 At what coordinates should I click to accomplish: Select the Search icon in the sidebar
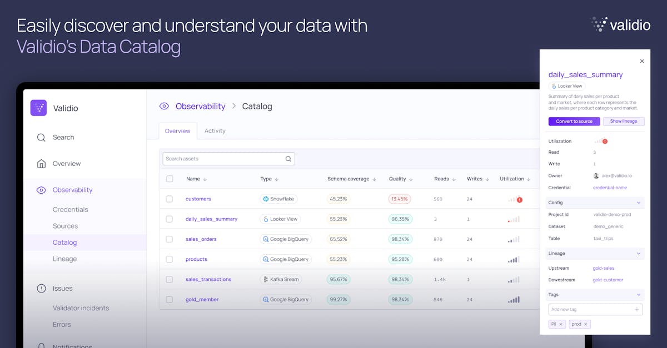point(41,137)
